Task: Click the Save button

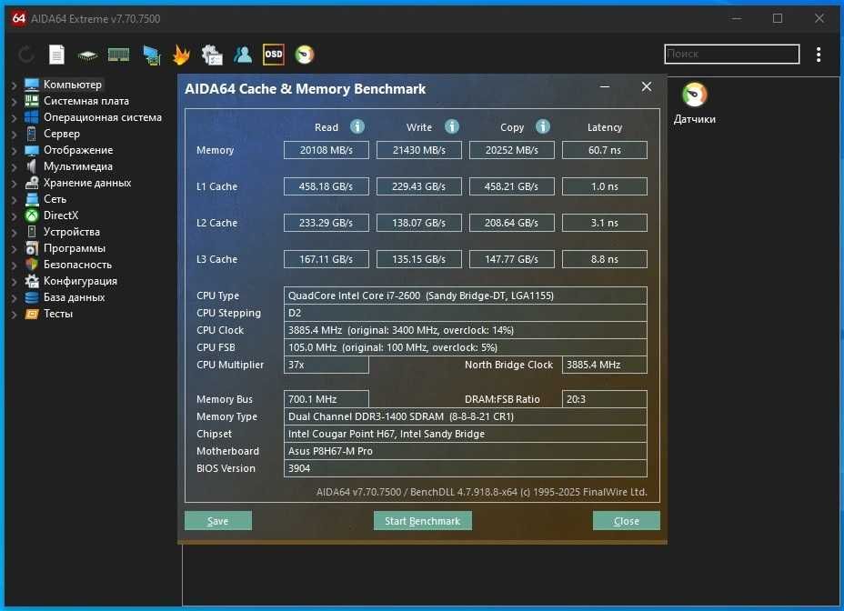Action: coord(218,521)
